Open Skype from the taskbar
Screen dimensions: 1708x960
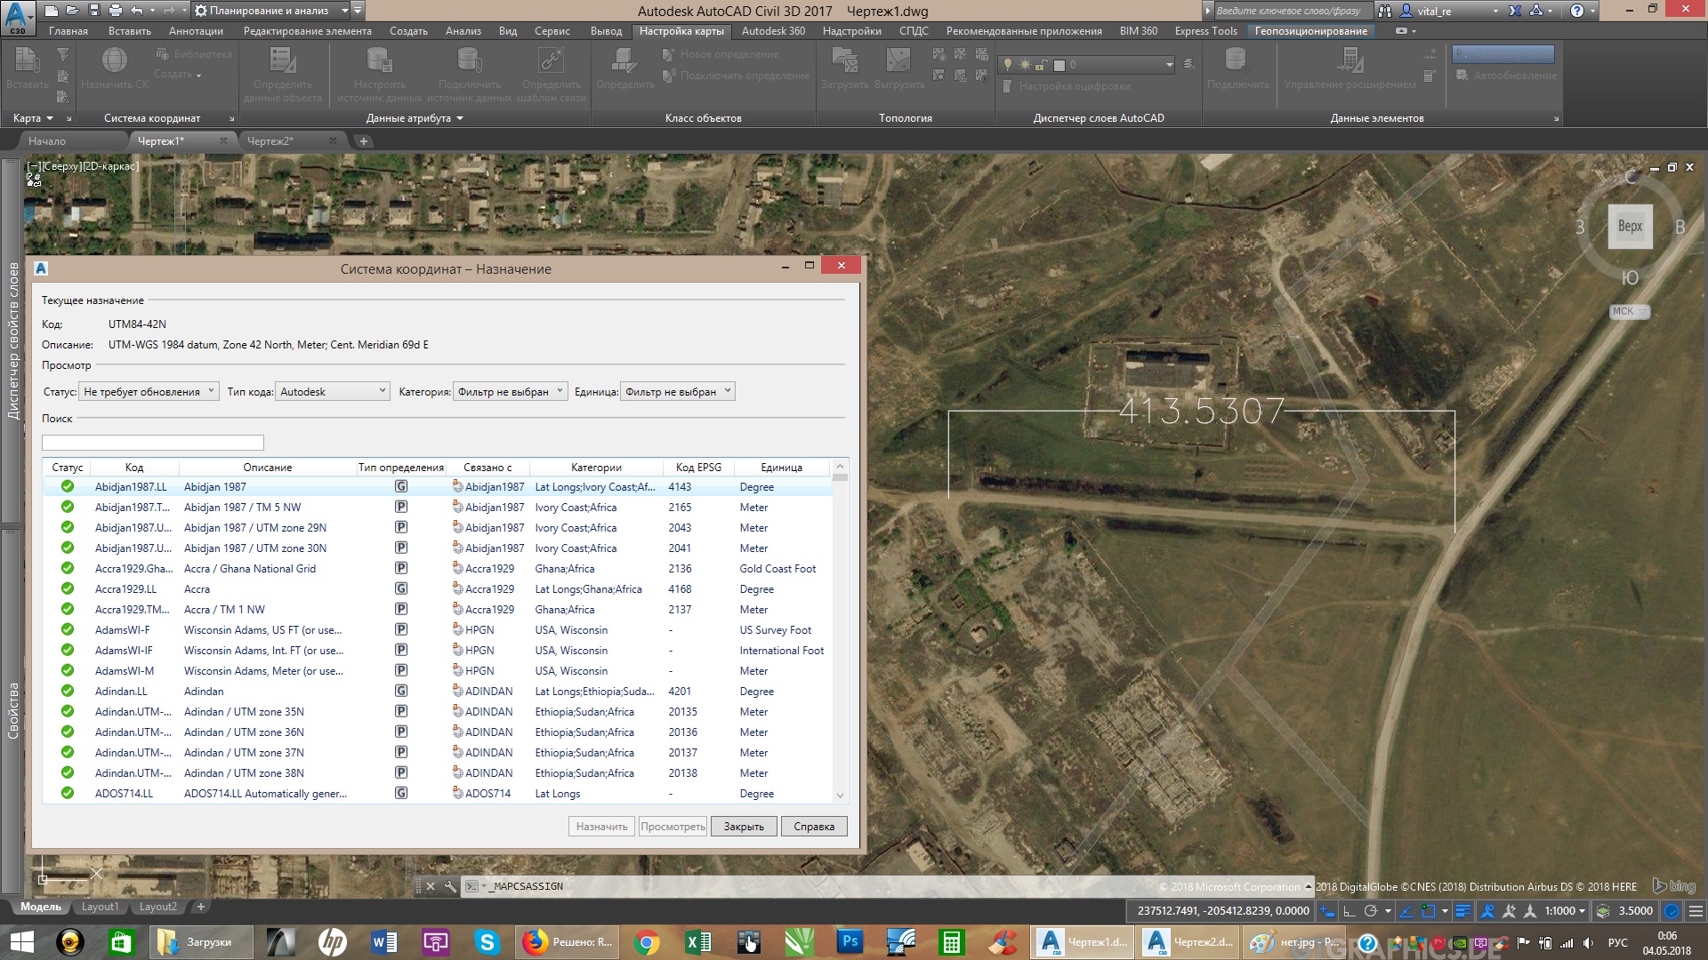[487, 942]
